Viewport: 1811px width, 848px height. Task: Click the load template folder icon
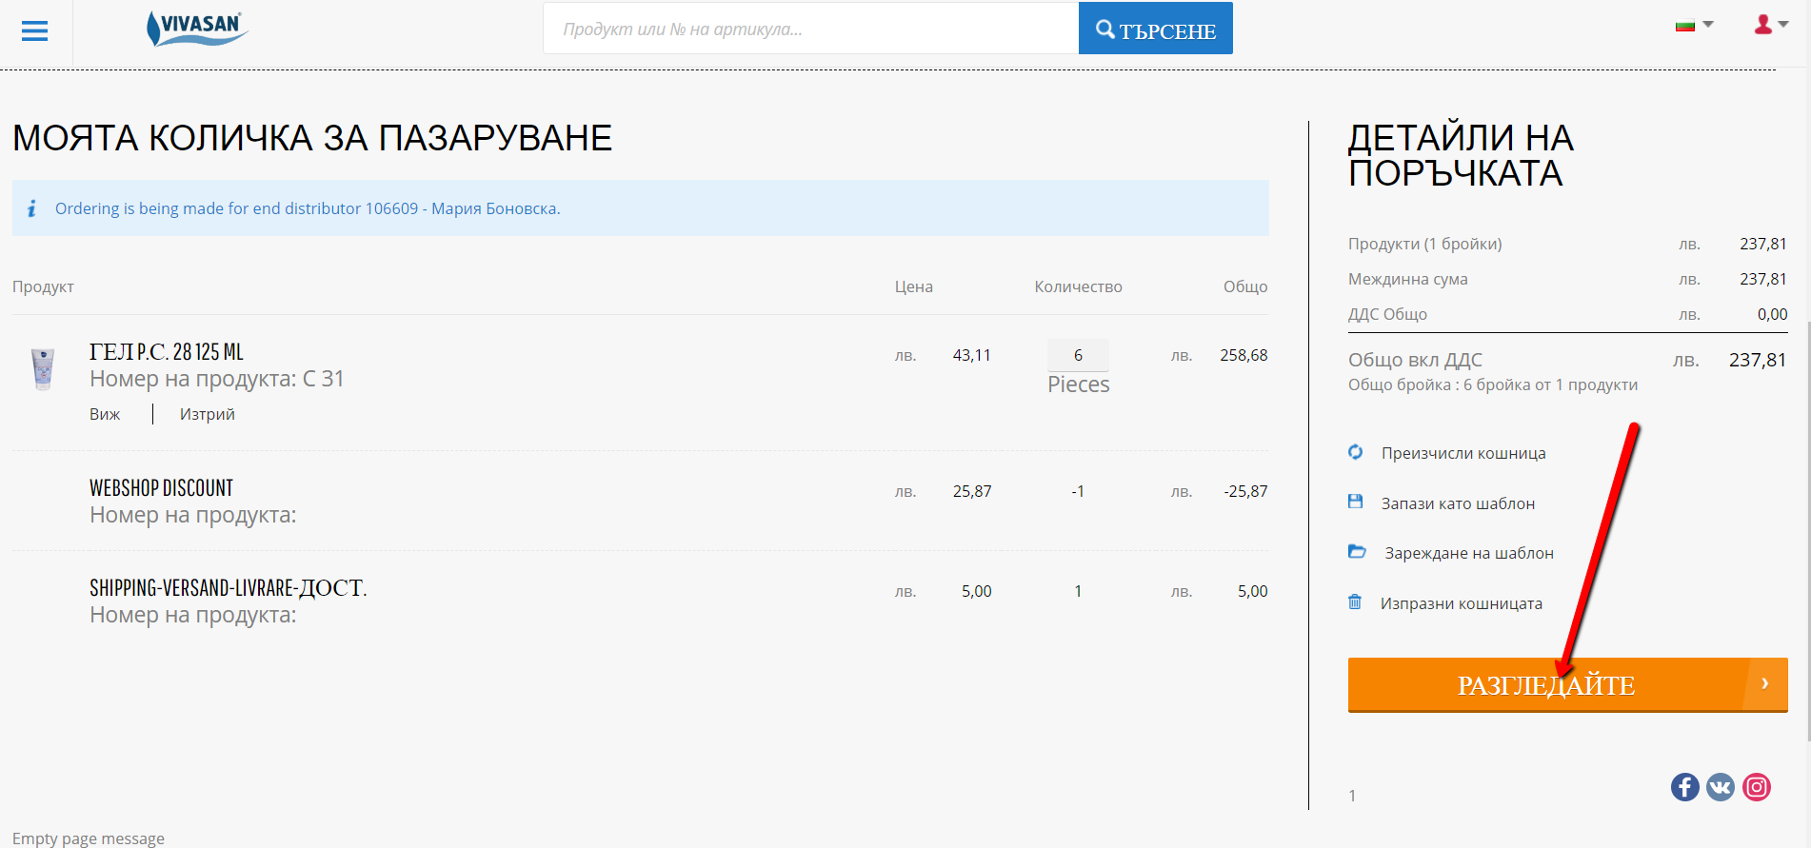[x=1357, y=551]
